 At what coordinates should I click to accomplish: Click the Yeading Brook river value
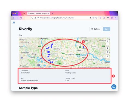point(70,73)
